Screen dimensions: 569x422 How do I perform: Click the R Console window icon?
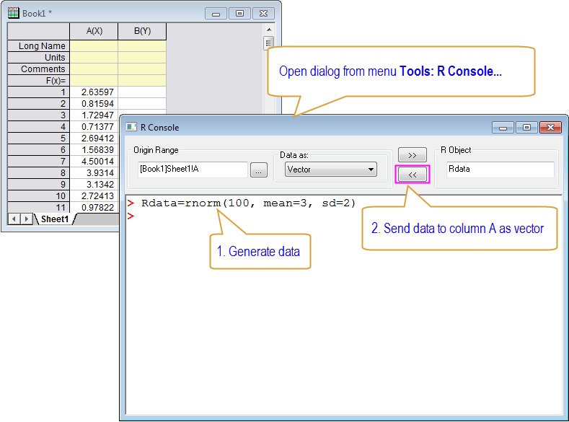coord(131,127)
